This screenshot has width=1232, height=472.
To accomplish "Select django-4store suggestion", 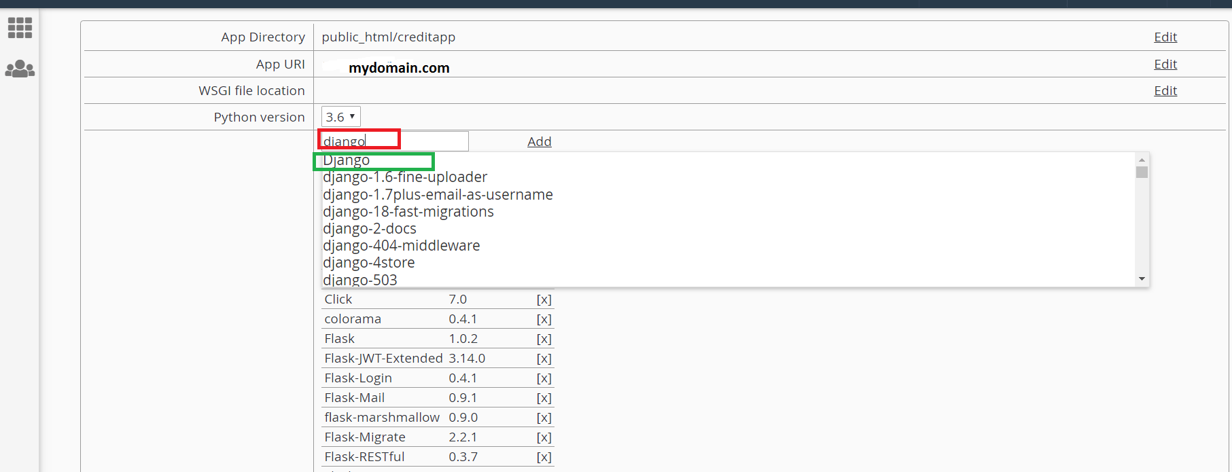I will 369,263.
